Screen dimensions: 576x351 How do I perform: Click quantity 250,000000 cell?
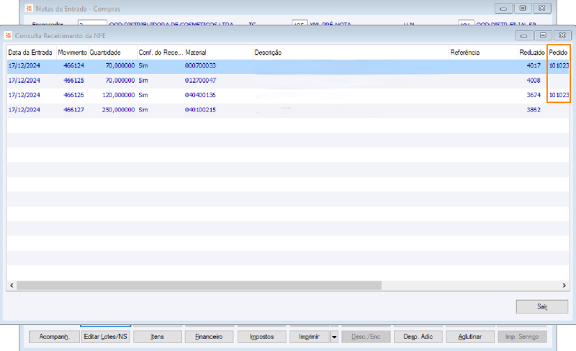pos(118,109)
